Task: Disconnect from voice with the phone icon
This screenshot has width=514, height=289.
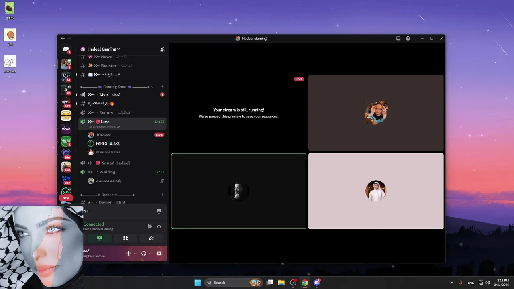Action: tap(159, 226)
